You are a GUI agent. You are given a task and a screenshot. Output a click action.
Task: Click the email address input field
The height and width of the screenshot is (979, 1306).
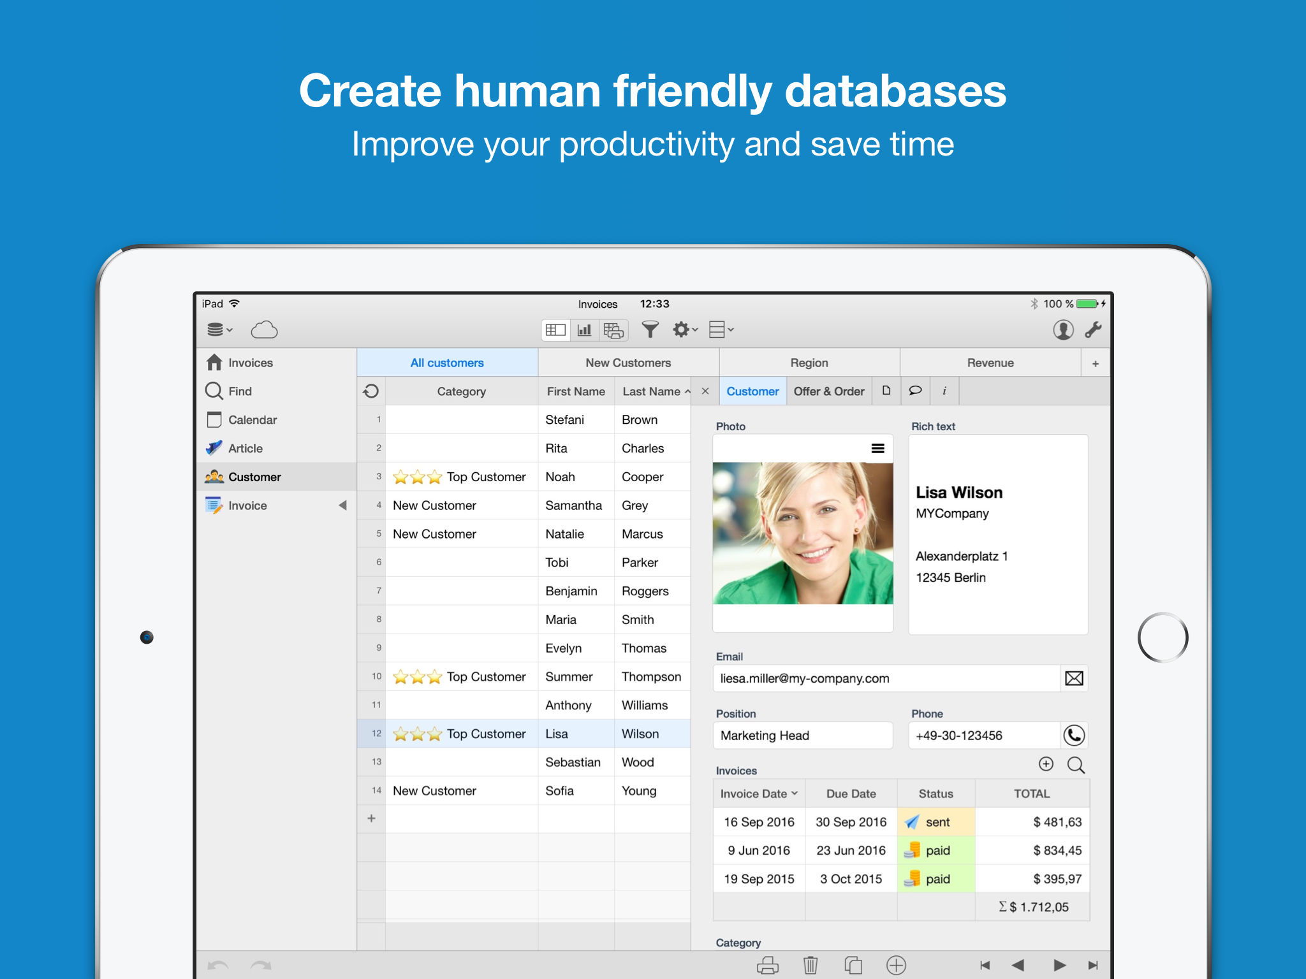pyautogui.click(x=886, y=678)
